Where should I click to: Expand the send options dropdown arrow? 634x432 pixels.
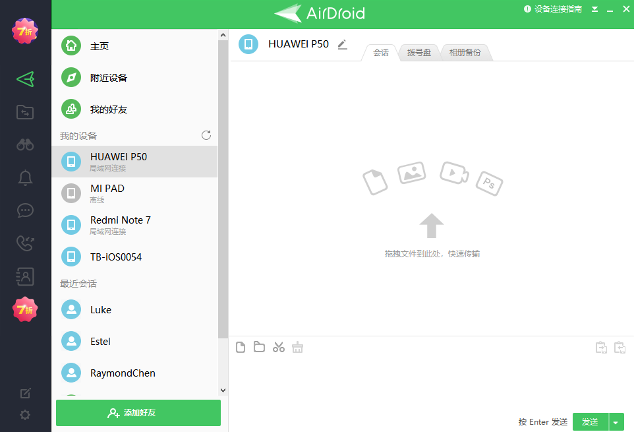tap(616, 422)
